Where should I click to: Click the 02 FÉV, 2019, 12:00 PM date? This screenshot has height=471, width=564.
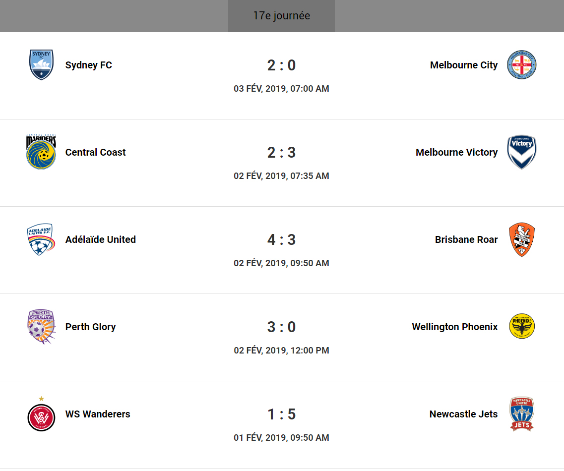click(281, 351)
